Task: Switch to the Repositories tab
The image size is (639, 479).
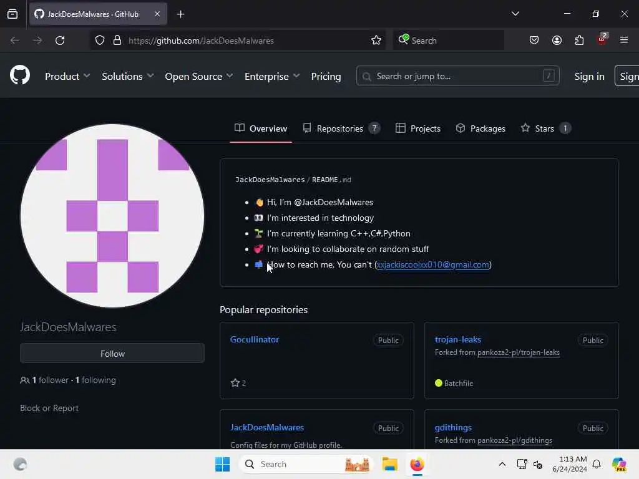Action: (341, 128)
